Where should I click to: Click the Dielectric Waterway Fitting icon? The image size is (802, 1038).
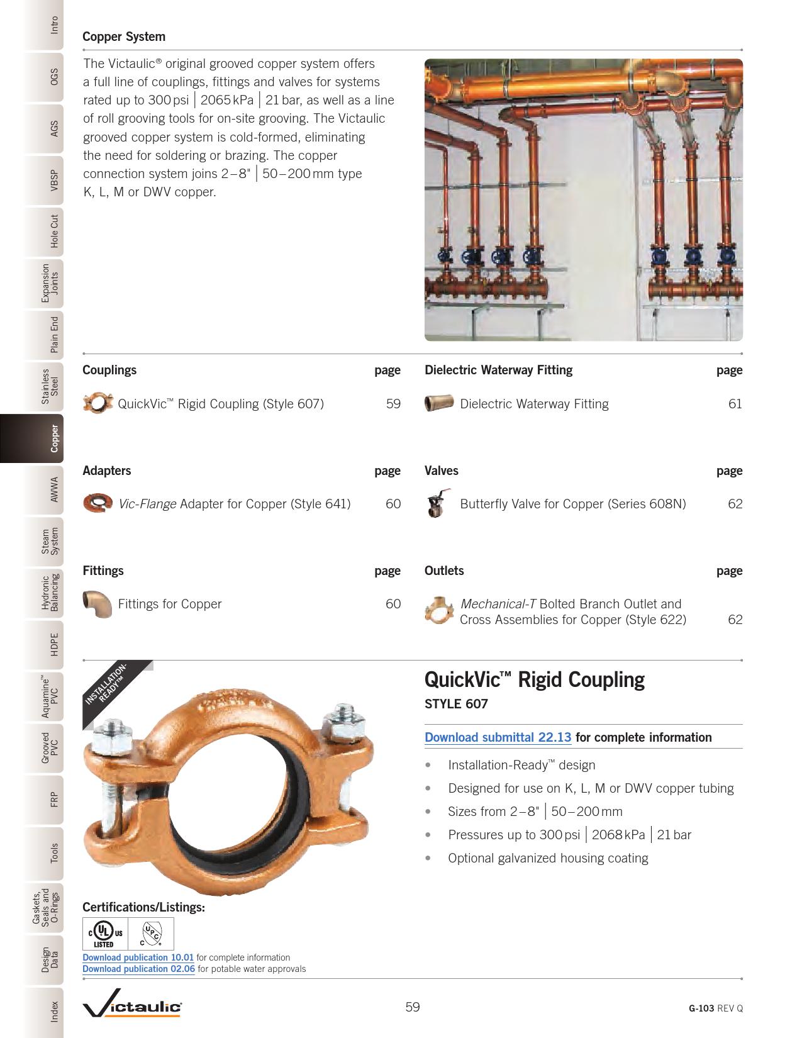pyautogui.click(x=440, y=403)
